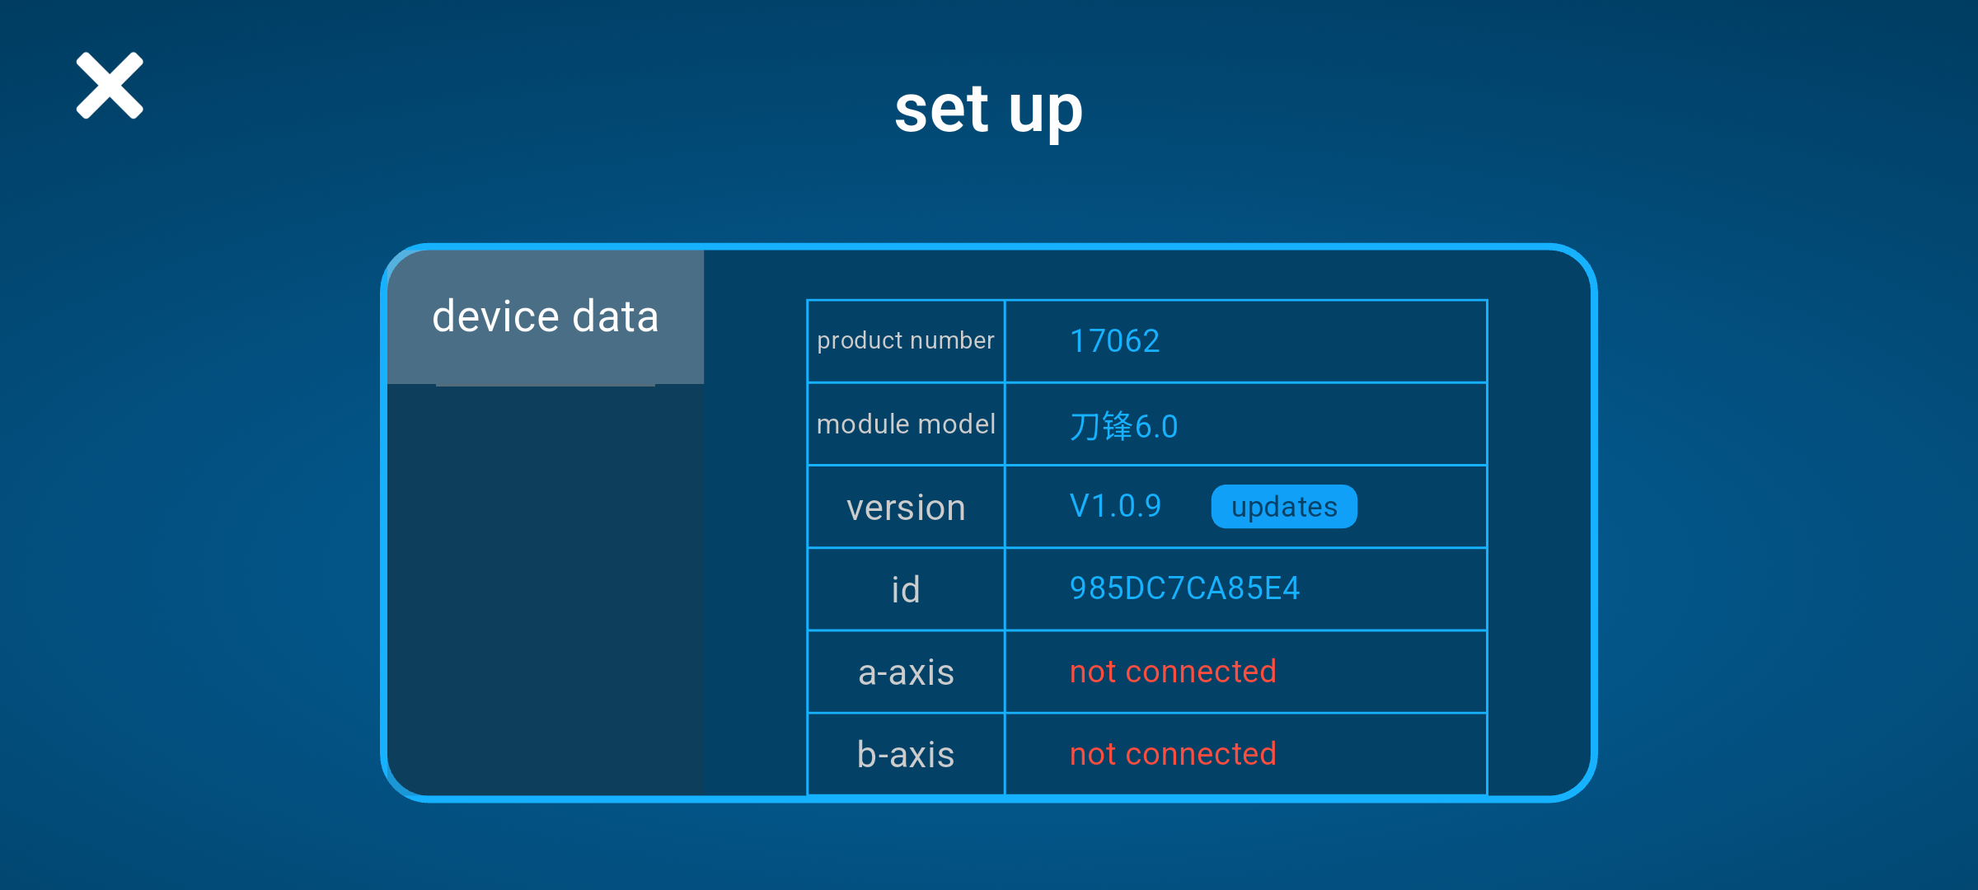Click the module model label
The height and width of the screenshot is (890, 1978).
click(x=905, y=424)
